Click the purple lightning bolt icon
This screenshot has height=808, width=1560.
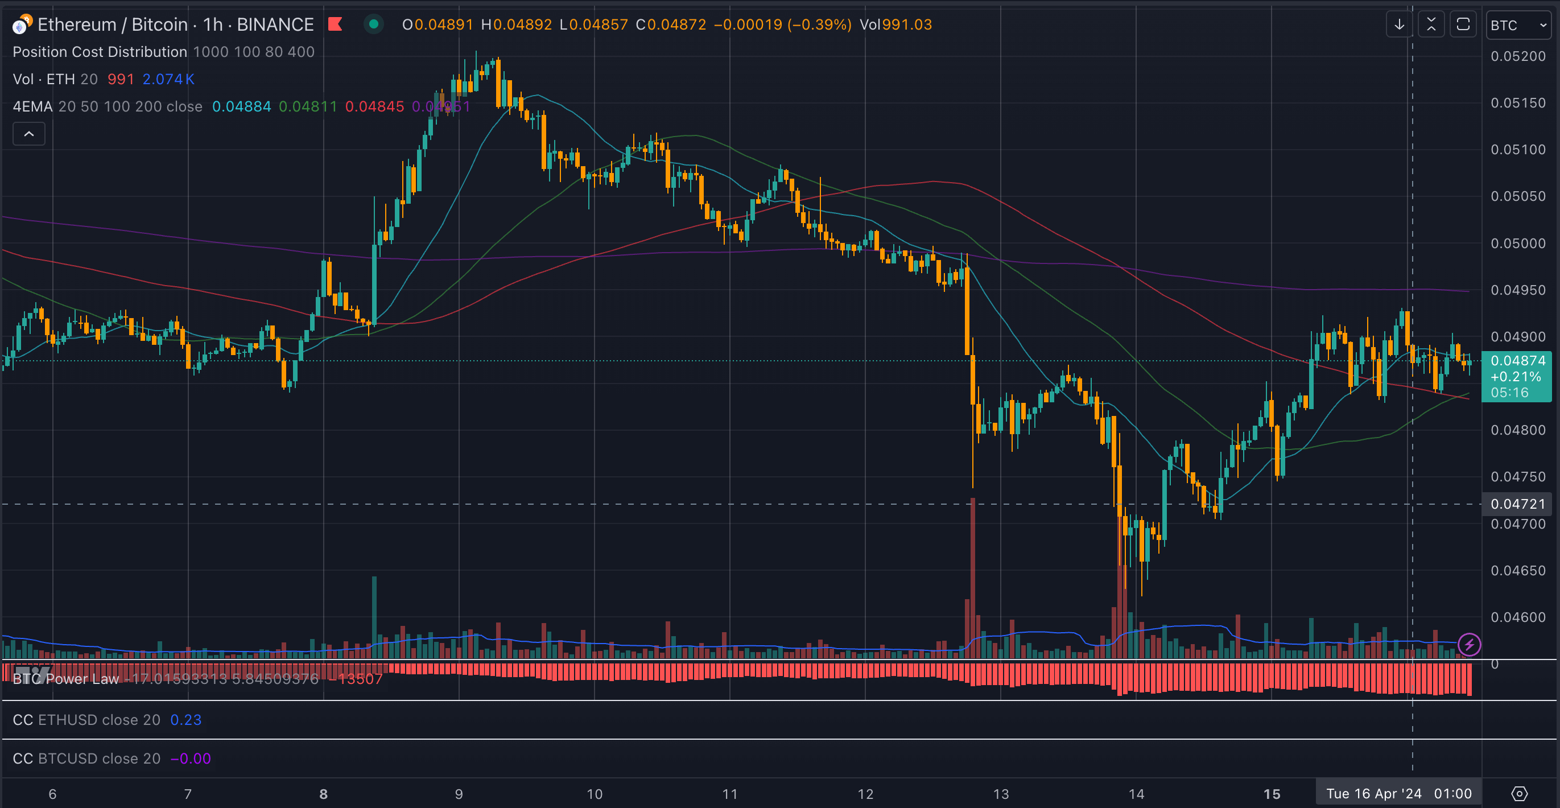click(1469, 645)
